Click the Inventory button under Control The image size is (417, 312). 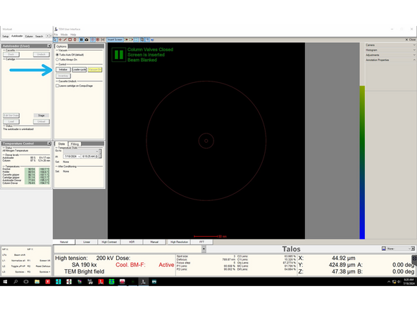(x=63, y=76)
